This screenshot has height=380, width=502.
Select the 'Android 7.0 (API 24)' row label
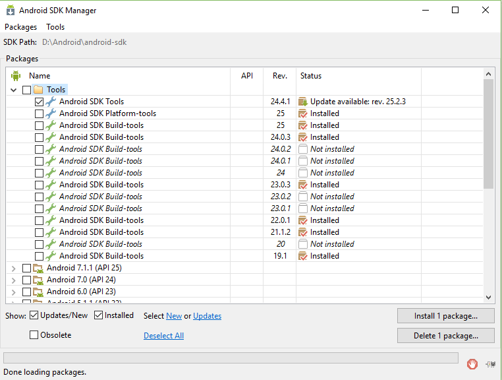tap(81, 280)
